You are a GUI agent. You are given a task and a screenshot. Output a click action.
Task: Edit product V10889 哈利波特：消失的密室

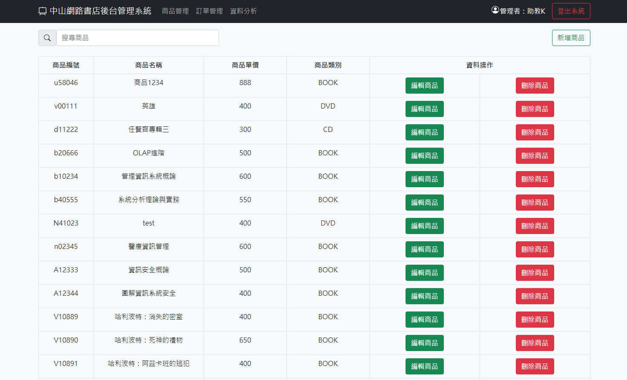424,320
